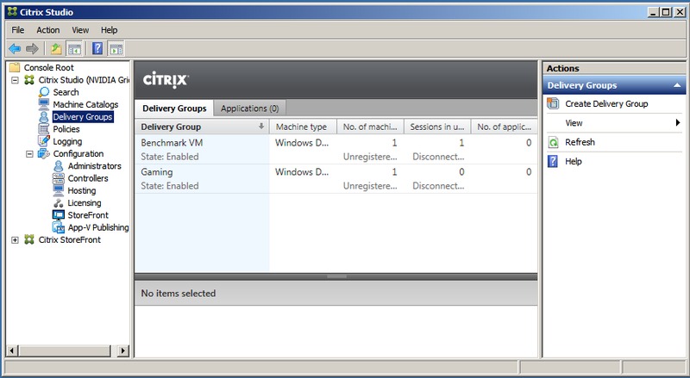
Task: Click the Hosting node
Action: (x=82, y=190)
